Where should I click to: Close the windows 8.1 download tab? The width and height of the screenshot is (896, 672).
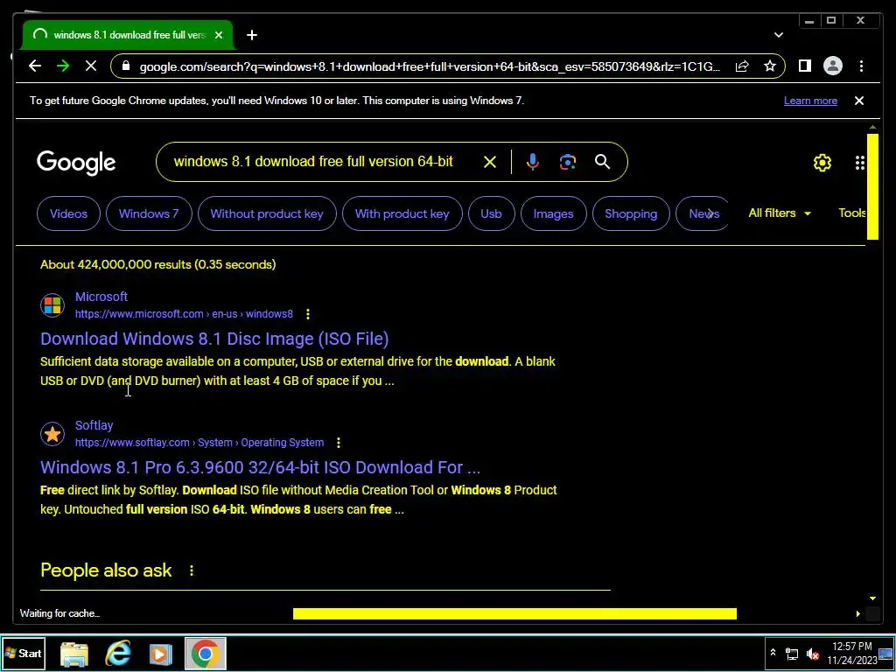point(218,35)
